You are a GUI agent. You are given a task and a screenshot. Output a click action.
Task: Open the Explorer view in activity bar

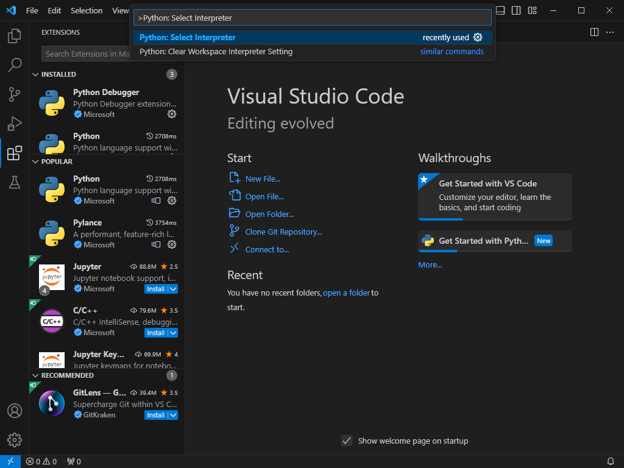[15, 36]
